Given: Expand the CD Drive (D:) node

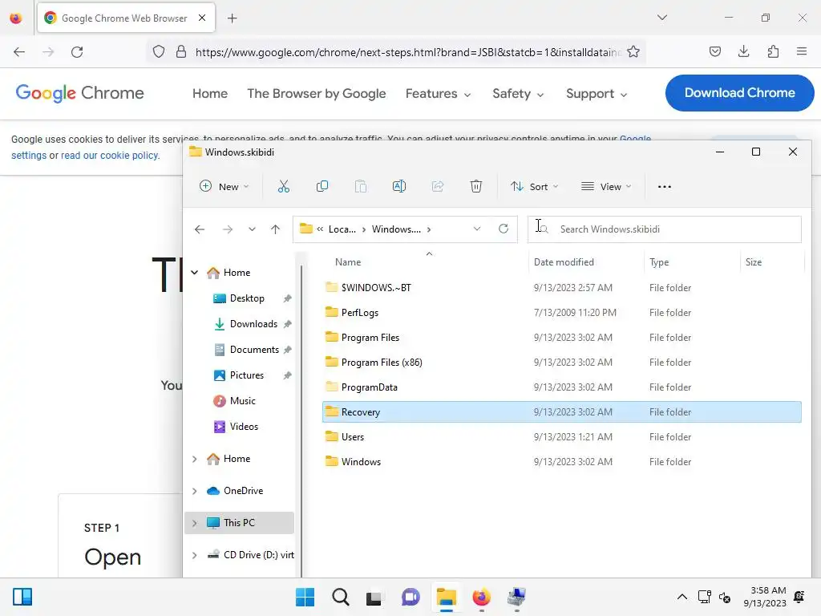Looking at the screenshot, I should [x=194, y=555].
